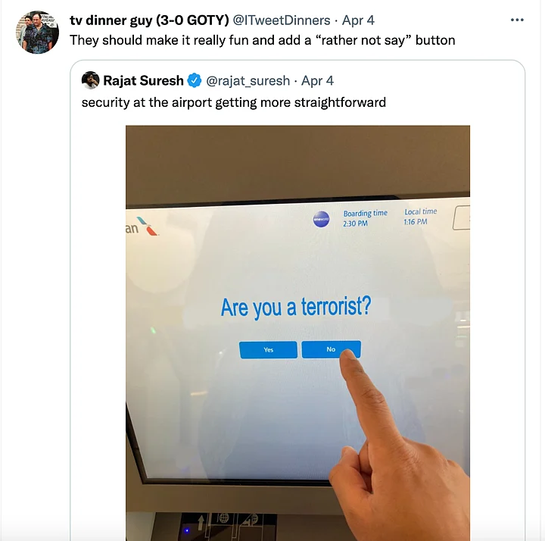545x541 pixels.
Task: Open the quoted tweet's Apr 4 timestamp
Action: 317,81
